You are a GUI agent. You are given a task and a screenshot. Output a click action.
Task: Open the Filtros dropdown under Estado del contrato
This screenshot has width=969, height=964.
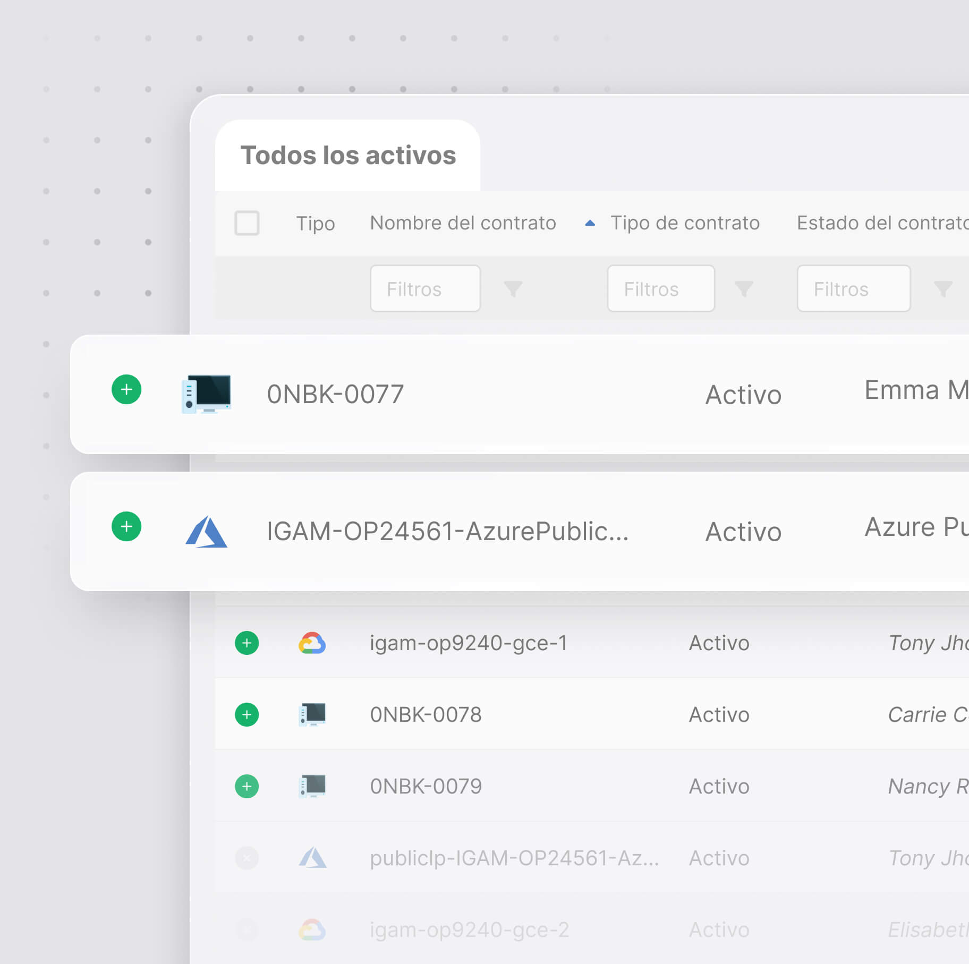(x=853, y=289)
